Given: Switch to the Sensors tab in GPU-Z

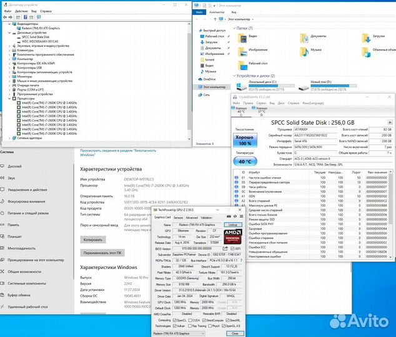Looking at the screenshot, I should [x=178, y=218].
